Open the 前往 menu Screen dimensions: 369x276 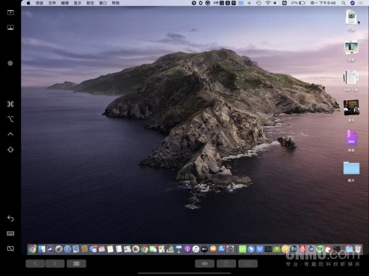pyautogui.click(x=90, y=3)
